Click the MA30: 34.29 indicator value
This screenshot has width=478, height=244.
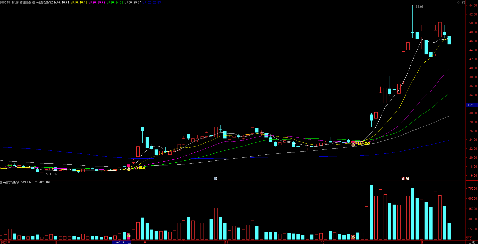[x=115, y=2]
